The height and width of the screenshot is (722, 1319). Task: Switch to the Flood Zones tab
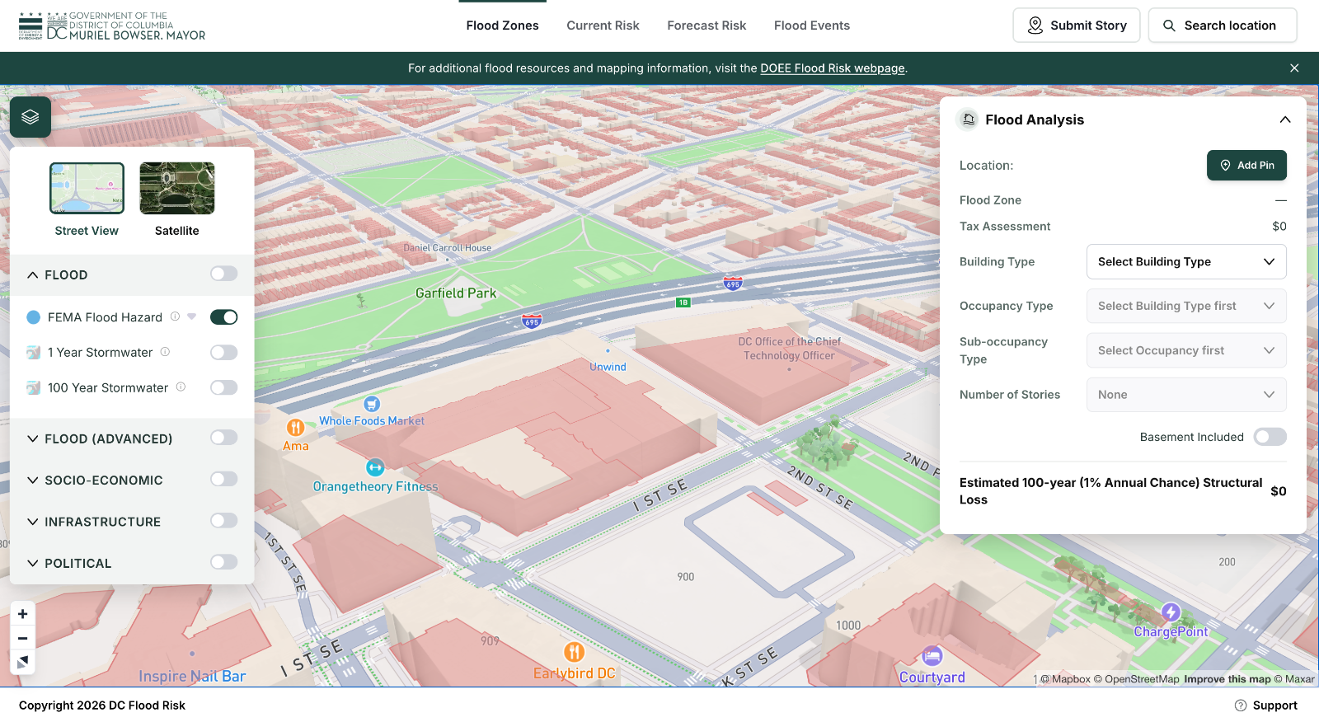pyautogui.click(x=502, y=26)
